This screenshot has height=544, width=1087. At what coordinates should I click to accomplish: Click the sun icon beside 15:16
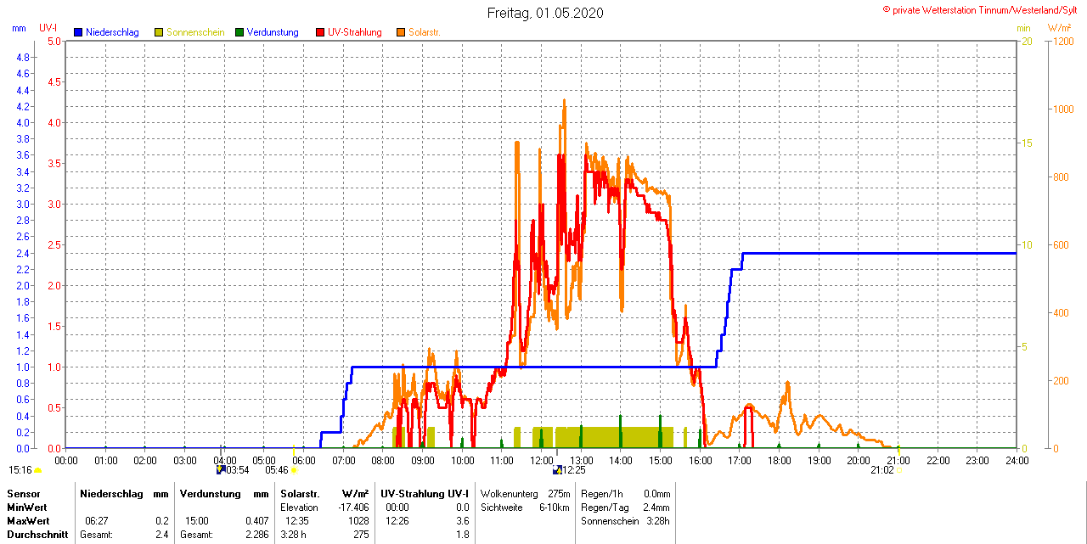(38, 469)
